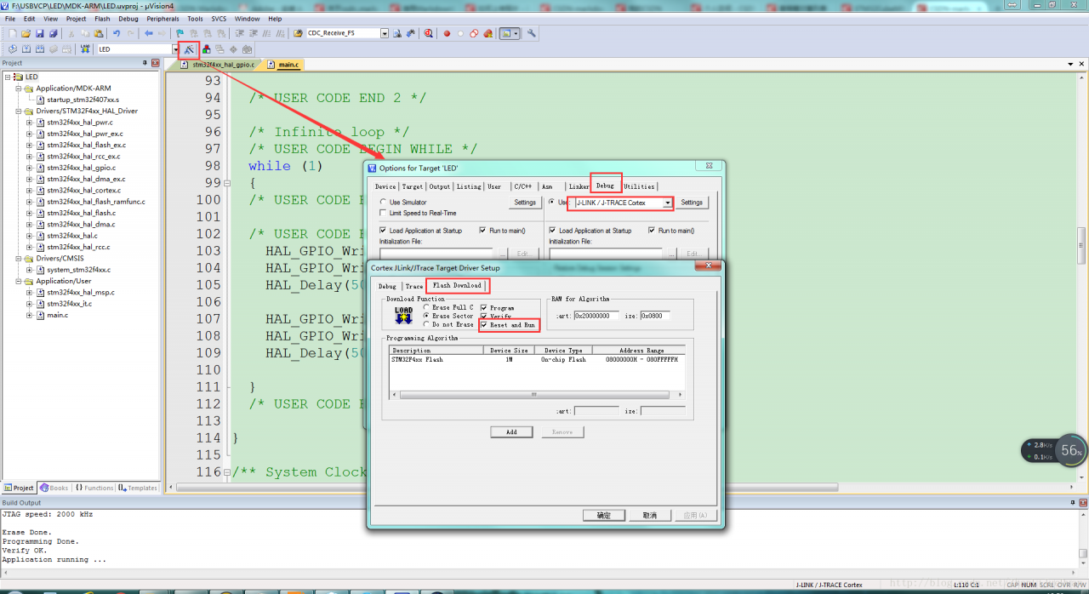Click the Rebuild all target files icon
Screen dimensions: 1089x594
point(39,49)
